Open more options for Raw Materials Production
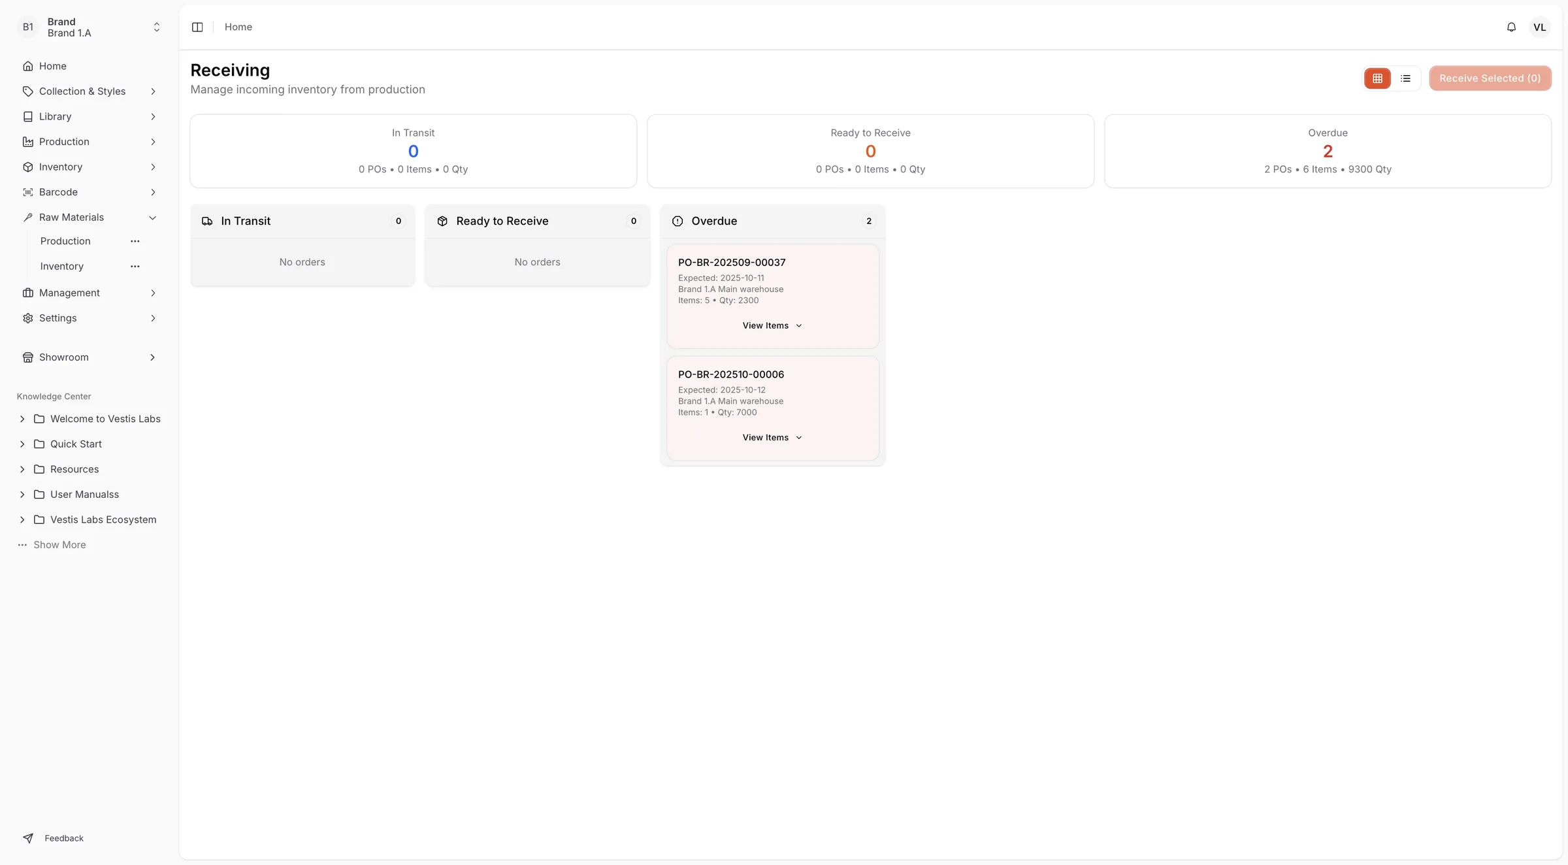Screen dimensions: 1568x865 point(135,241)
